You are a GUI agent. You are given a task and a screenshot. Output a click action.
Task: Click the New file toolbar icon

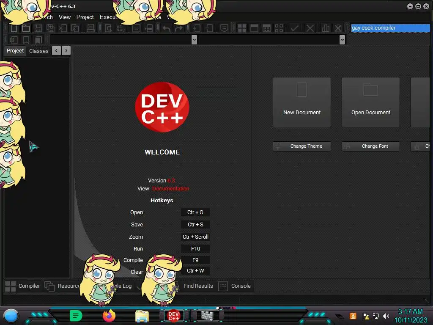(14, 28)
